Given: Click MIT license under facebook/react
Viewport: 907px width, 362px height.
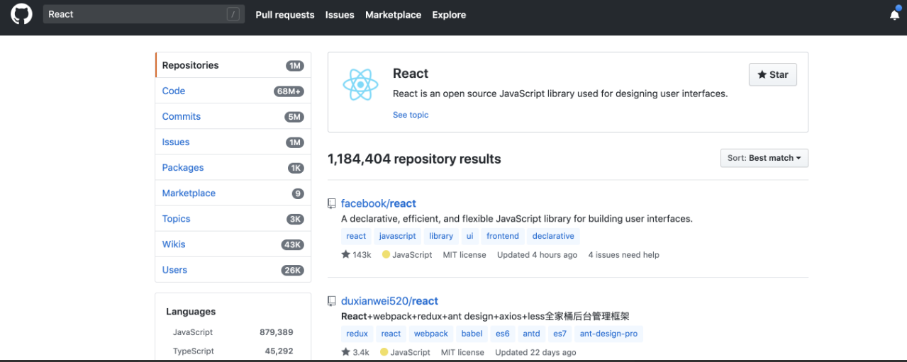Looking at the screenshot, I should coord(464,254).
